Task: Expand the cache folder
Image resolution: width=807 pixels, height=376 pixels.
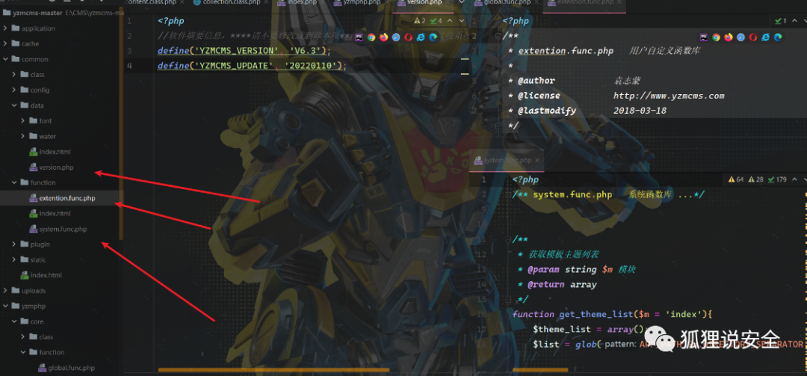Action: [x=5, y=44]
